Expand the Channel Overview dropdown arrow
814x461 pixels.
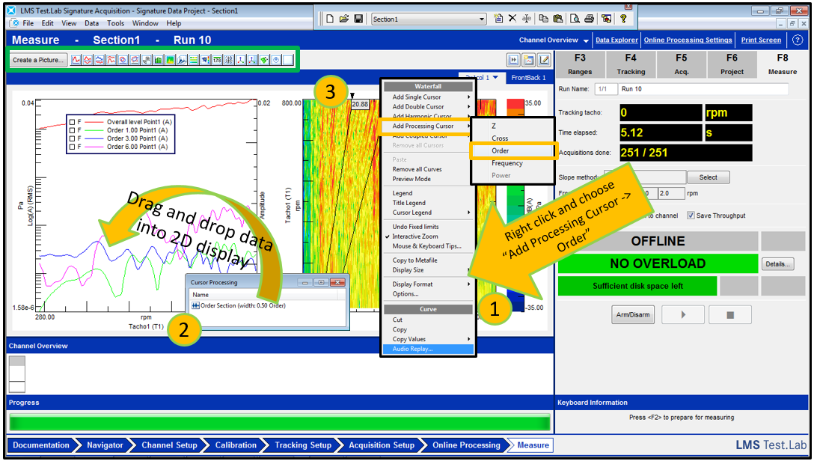point(585,40)
